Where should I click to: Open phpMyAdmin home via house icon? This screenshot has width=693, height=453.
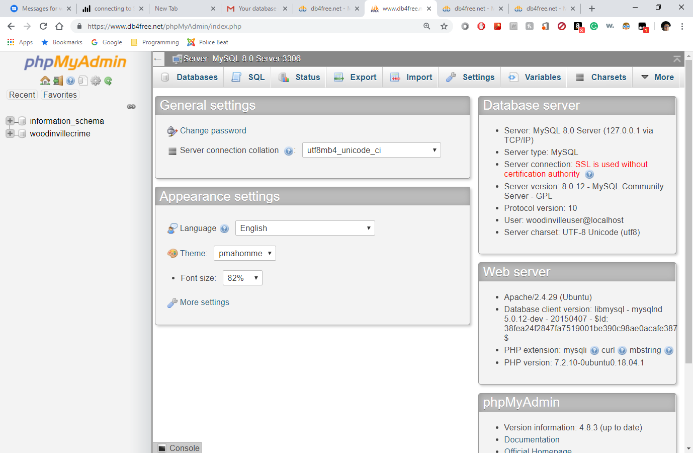point(45,81)
